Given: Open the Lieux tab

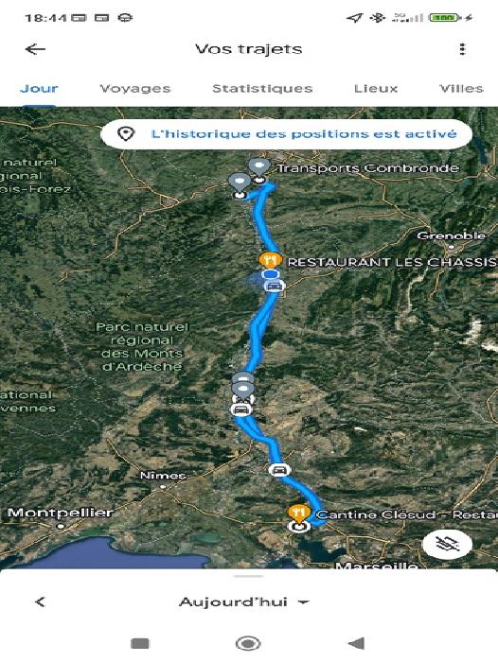Looking at the screenshot, I should pos(376,89).
